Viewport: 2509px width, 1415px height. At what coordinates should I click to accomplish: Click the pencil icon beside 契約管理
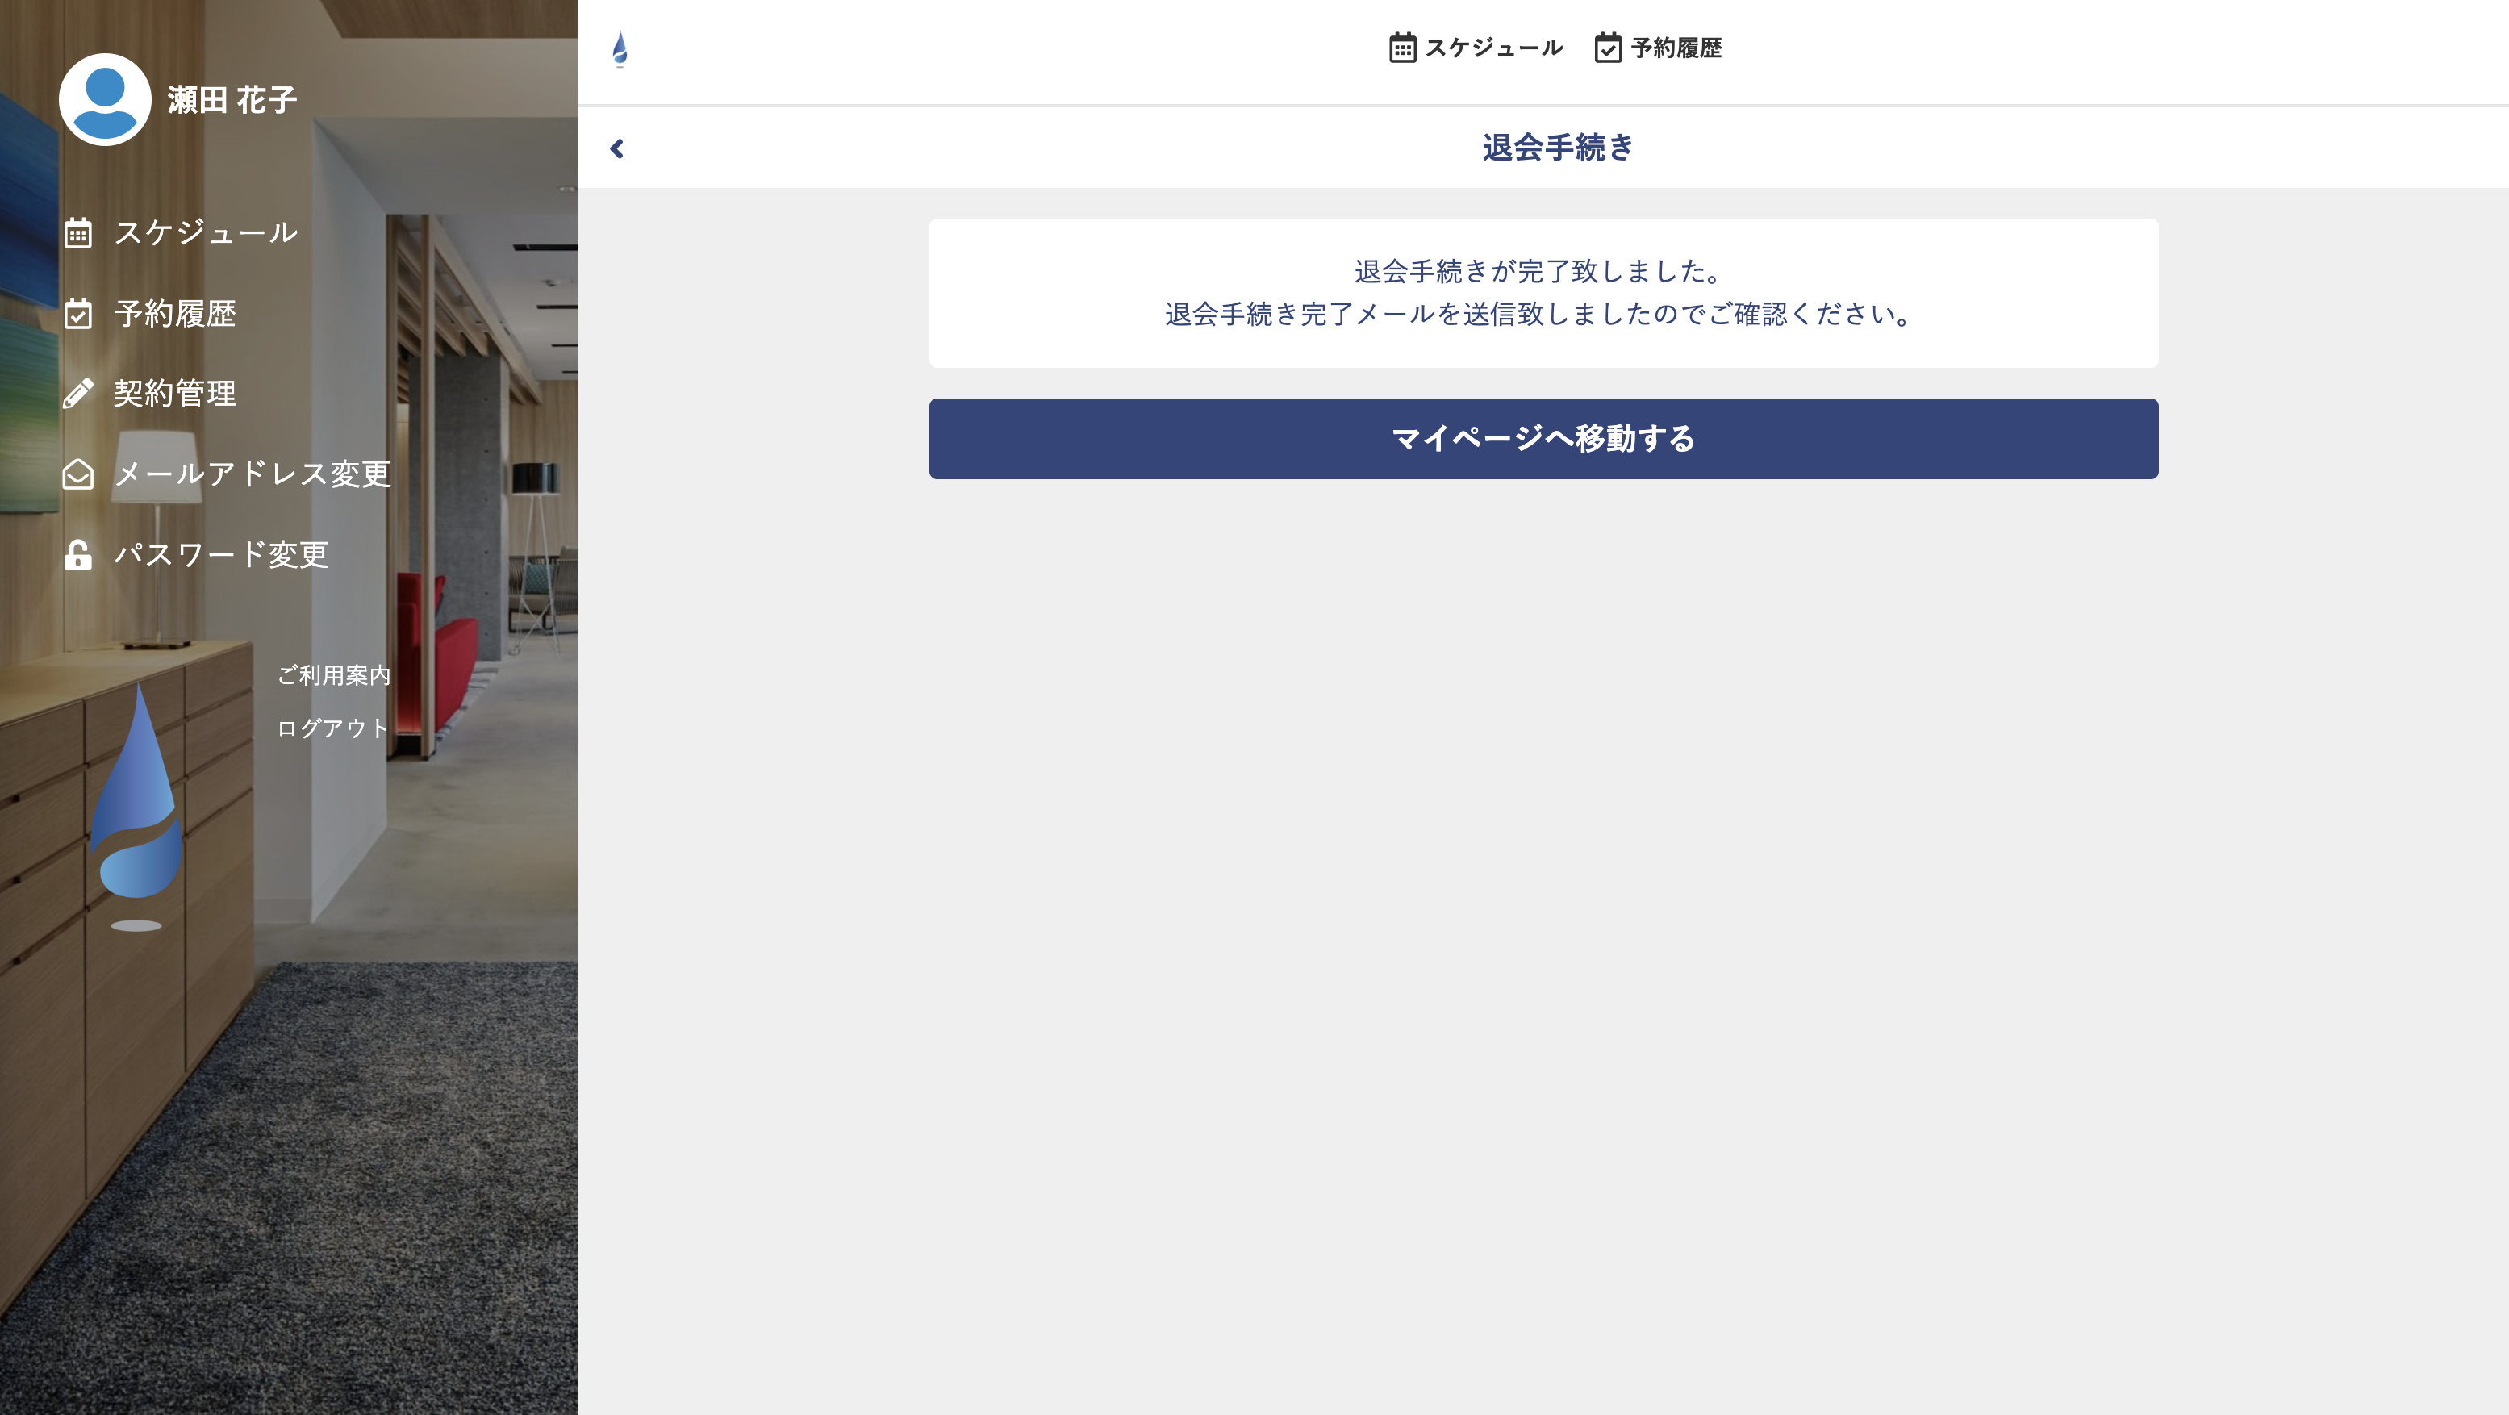78,394
